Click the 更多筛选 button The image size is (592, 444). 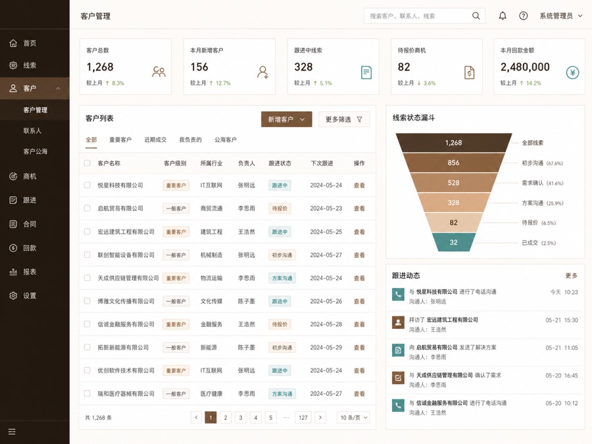tap(344, 119)
